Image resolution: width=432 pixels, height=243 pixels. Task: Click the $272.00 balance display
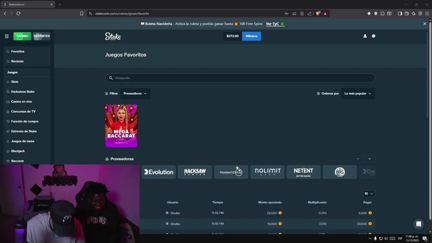click(x=233, y=36)
